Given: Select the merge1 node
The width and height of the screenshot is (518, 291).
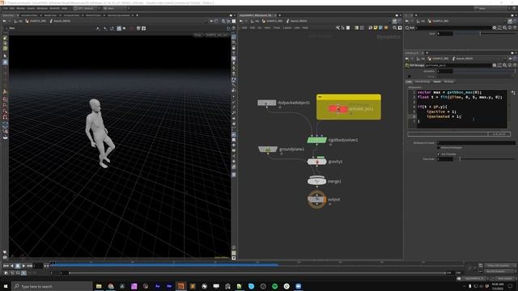Looking at the screenshot, I should [316, 181].
